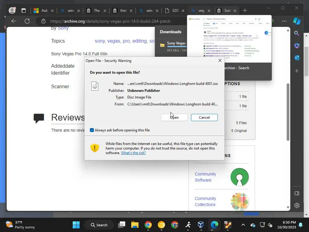Viewport: 309px width, 232px height.
Task: Click Open in the Security Warning dialog
Action: point(174,118)
